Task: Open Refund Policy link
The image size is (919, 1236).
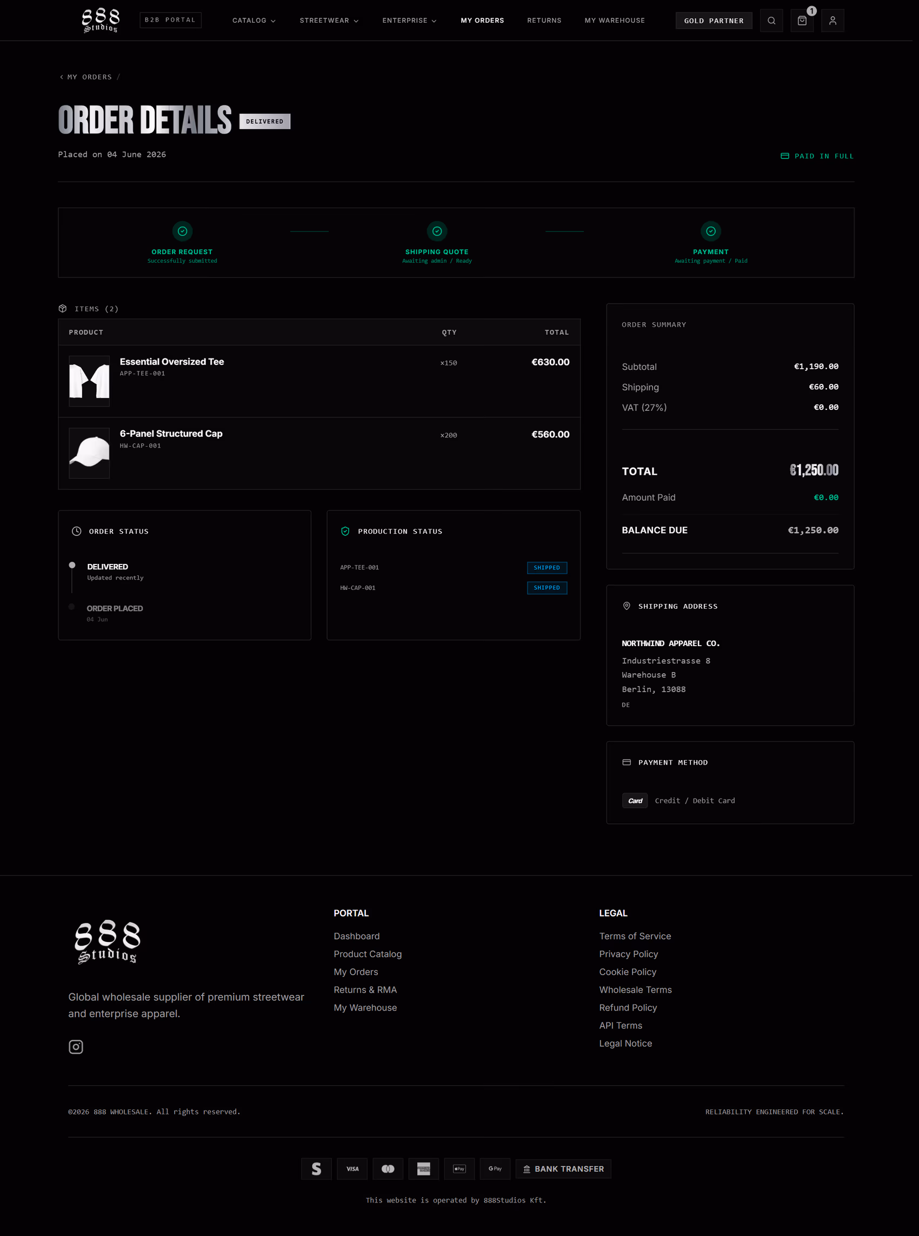Action: point(628,1007)
